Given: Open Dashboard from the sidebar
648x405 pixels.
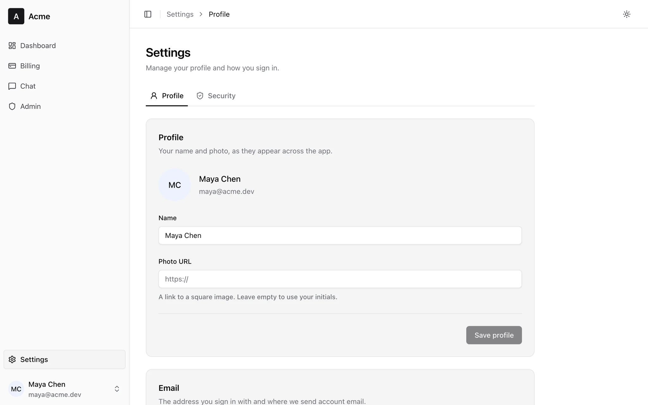Looking at the screenshot, I should pyautogui.click(x=65, y=46).
